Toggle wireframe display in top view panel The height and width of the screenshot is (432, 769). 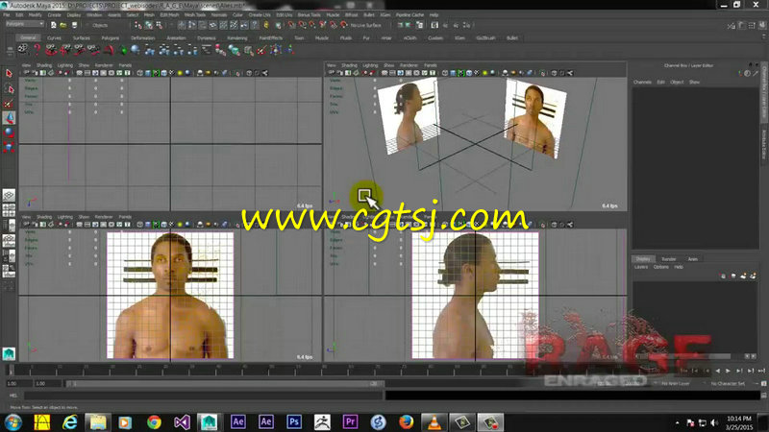coord(140,73)
